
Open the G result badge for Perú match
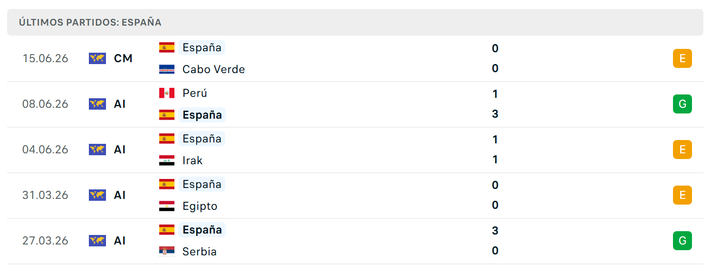pyautogui.click(x=682, y=104)
